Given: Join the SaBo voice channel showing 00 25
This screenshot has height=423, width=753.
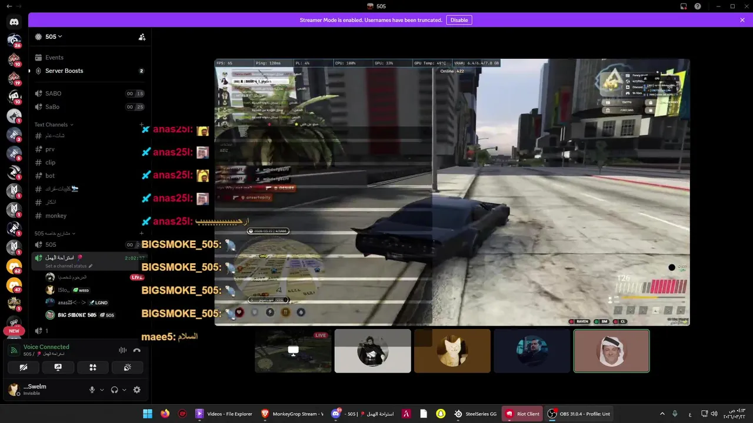Looking at the screenshot, I should pyautogui.click(x=89, y=107).
